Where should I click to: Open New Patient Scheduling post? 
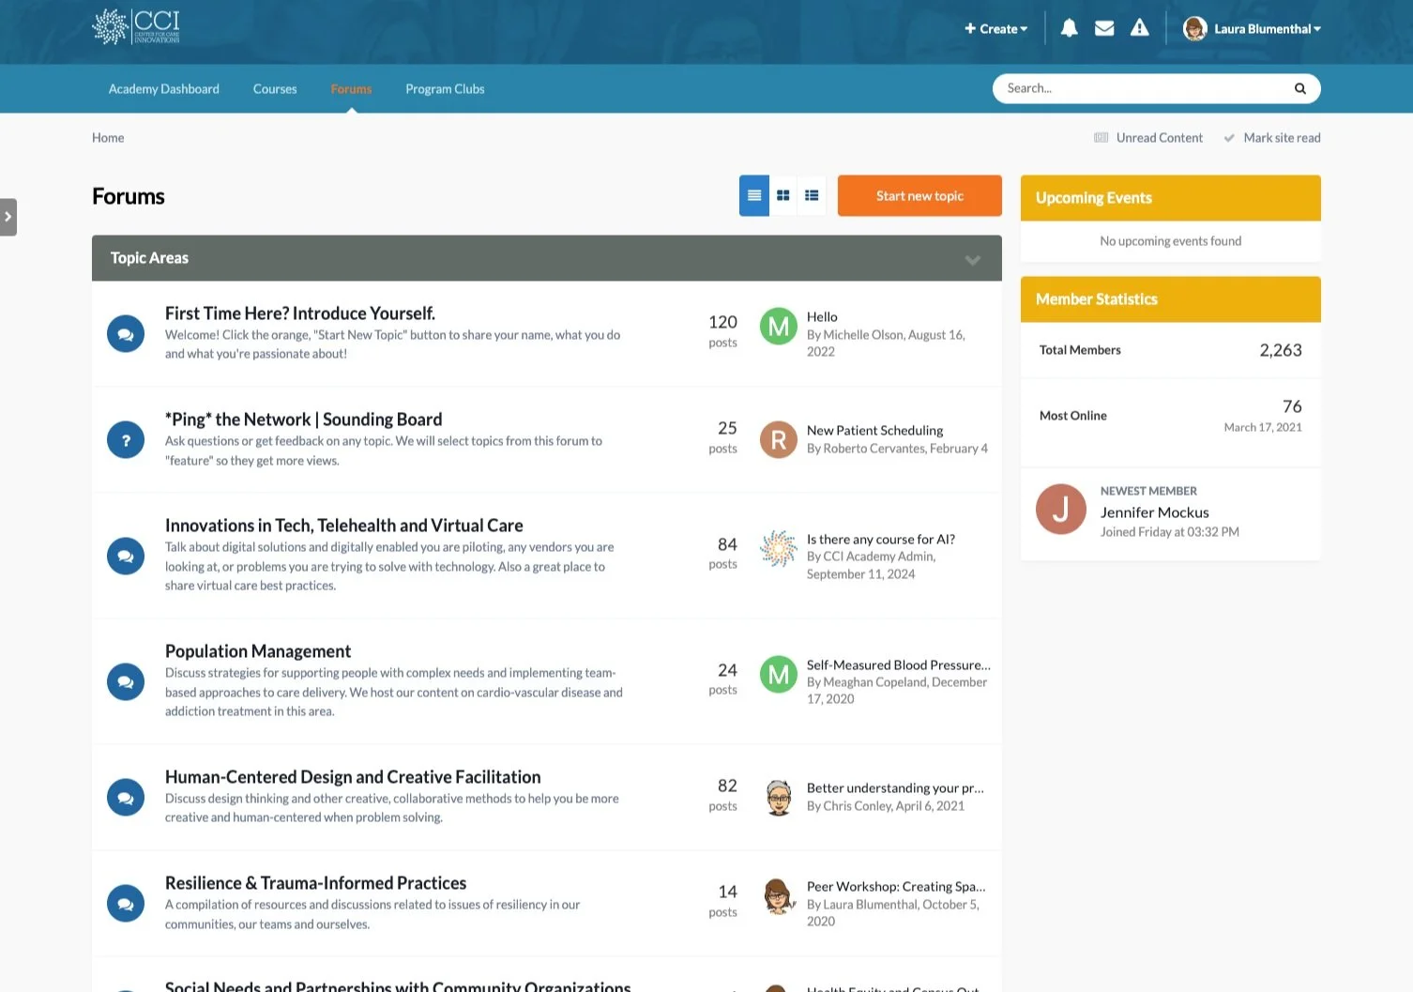point(874,431)
